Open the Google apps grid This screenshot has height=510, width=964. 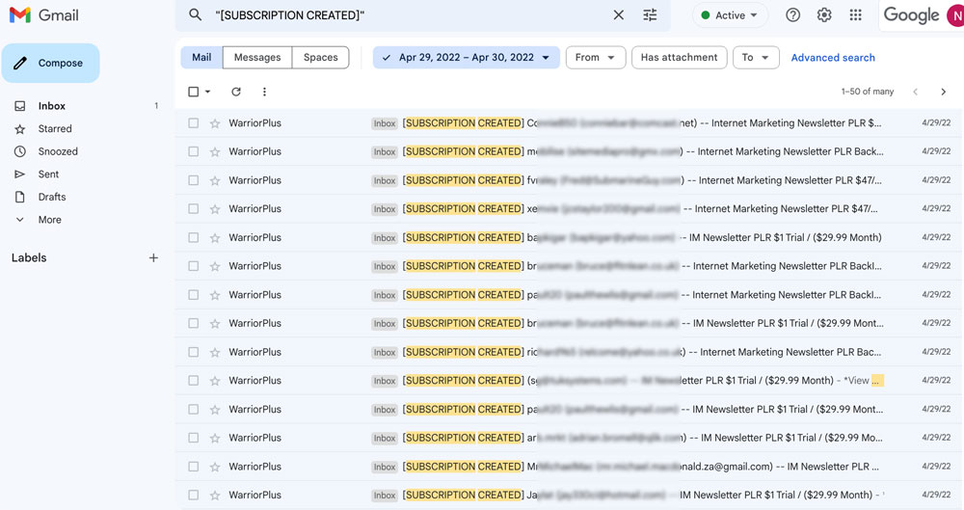855,14
